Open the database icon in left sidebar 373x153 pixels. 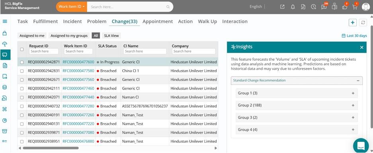(x=4, y=87)
